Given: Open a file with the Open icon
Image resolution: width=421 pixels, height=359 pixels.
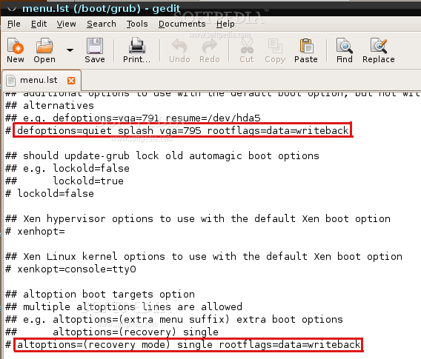Looking at the screenshot, I should tap(44, 46).
